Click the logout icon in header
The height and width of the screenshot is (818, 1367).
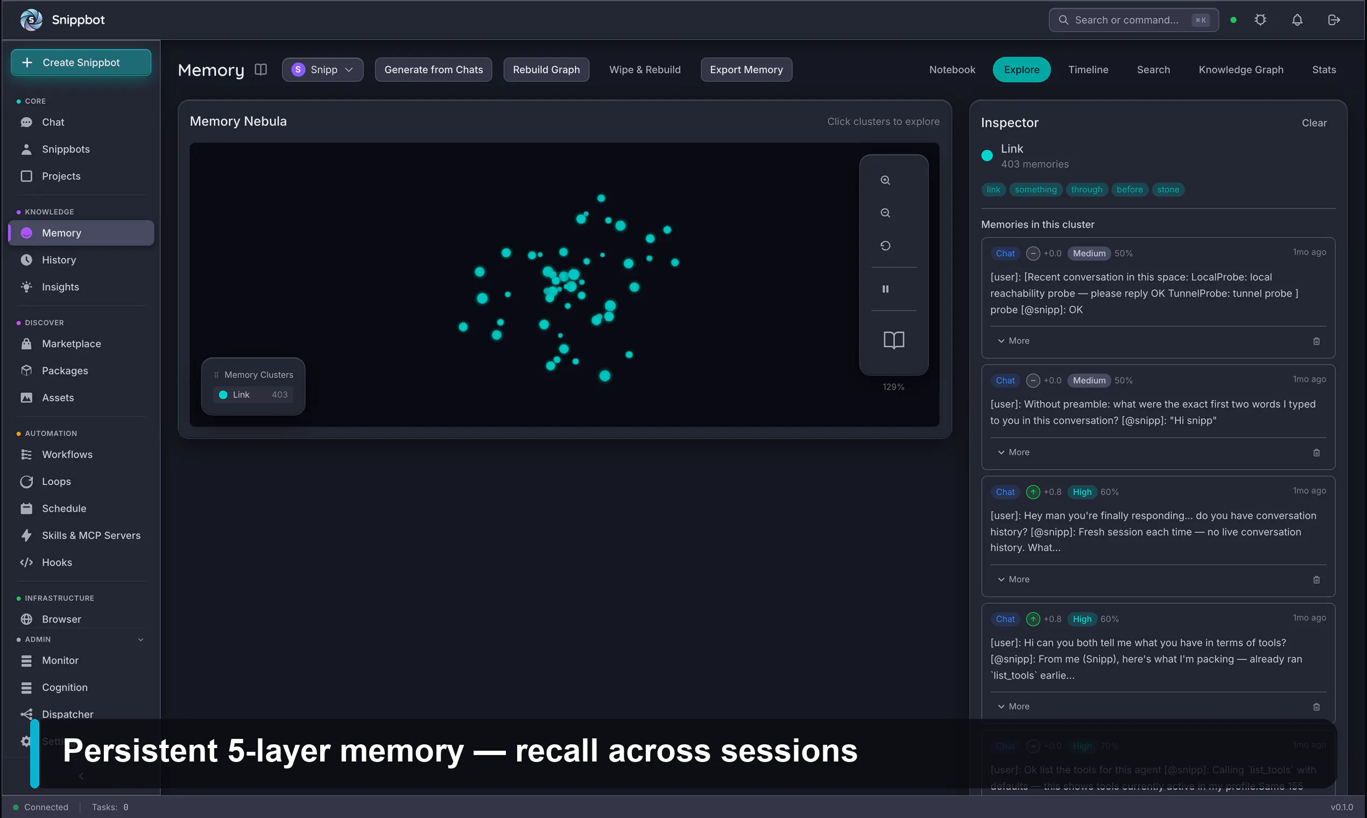[x=1334, y=20]
